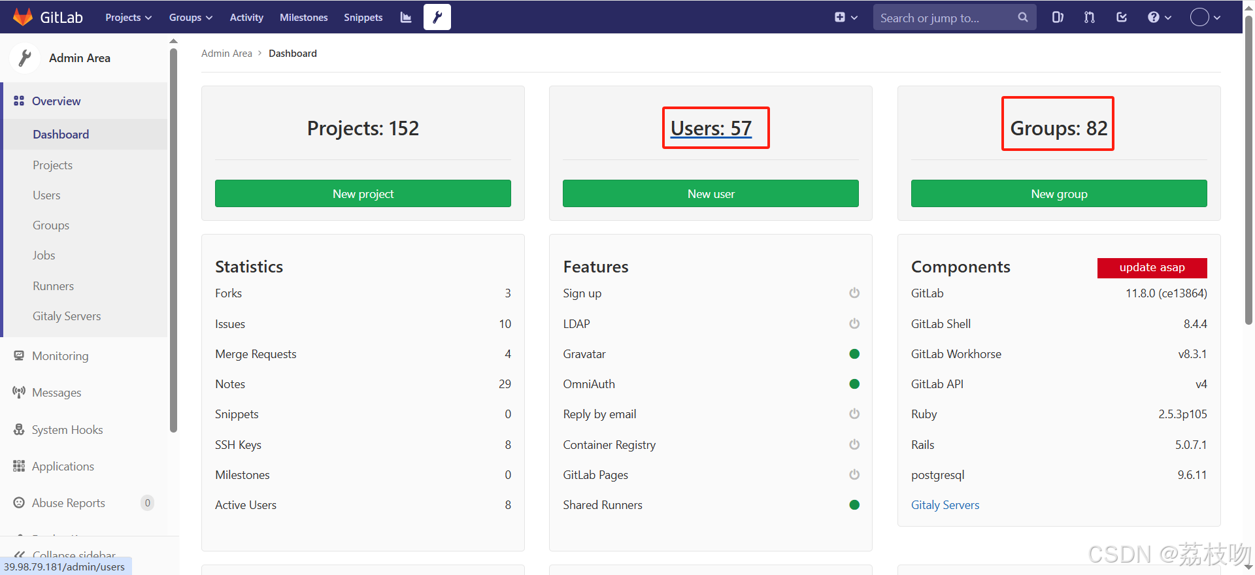1255x575 pixels.
Task: Expand the Projects dropdown in navbar
Action: [x=129, y=18]
